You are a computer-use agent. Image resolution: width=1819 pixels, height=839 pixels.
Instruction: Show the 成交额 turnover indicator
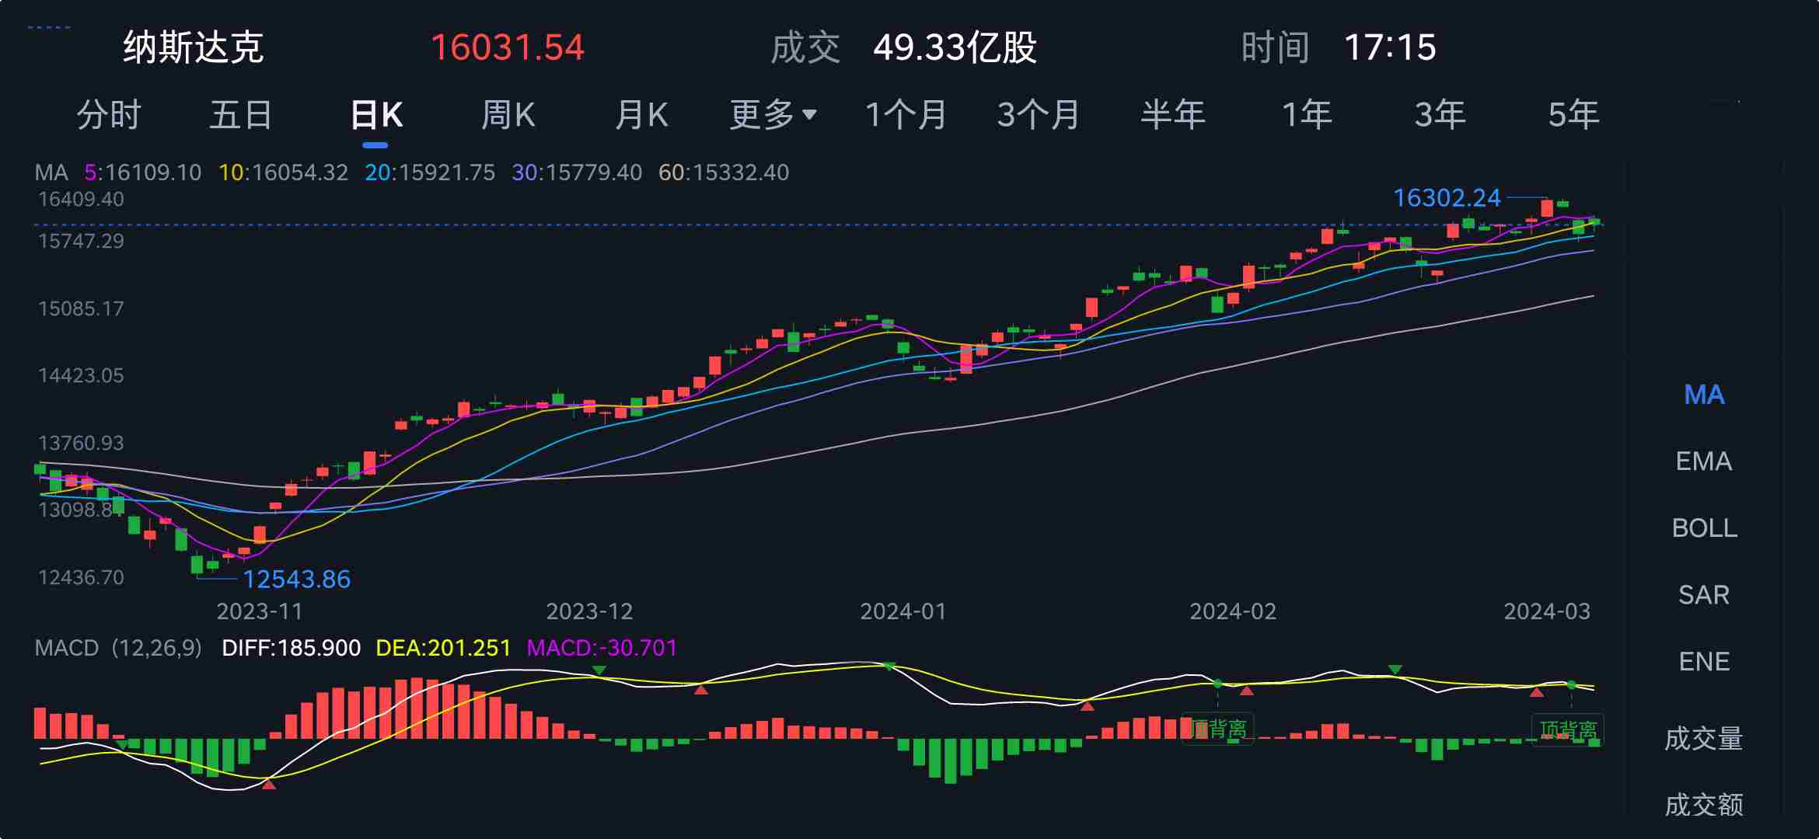pyautogui.click(x=1704, y=805)
